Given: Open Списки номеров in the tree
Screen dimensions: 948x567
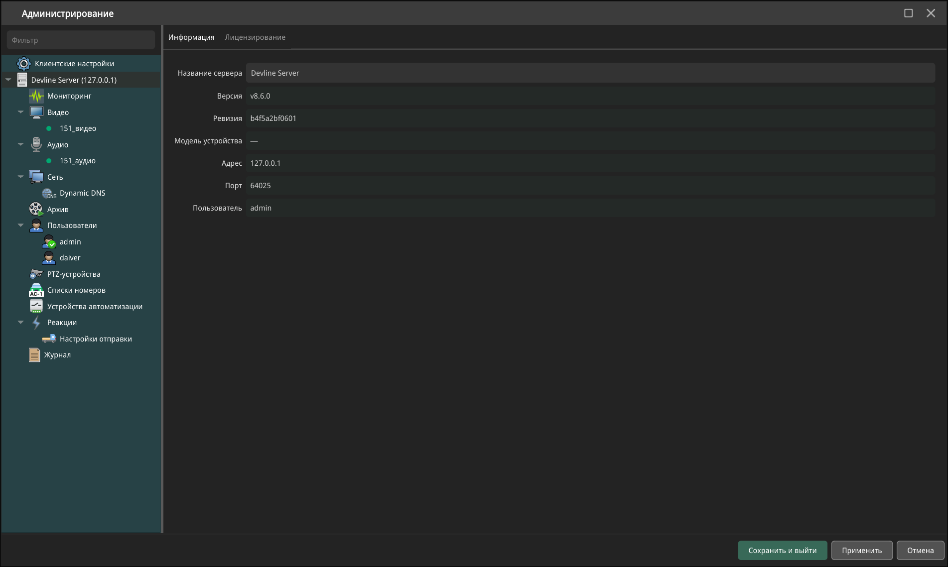Looking at the screenshot, I should 76,290.
